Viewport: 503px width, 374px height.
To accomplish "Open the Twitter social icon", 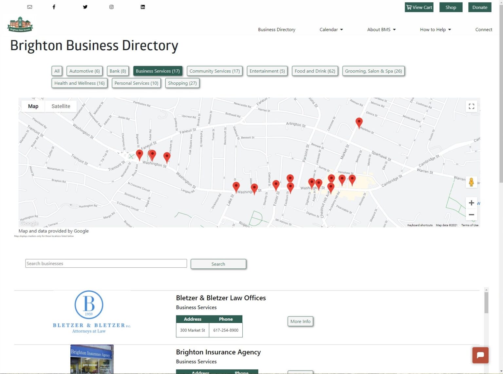I will (x=85, y=7).
